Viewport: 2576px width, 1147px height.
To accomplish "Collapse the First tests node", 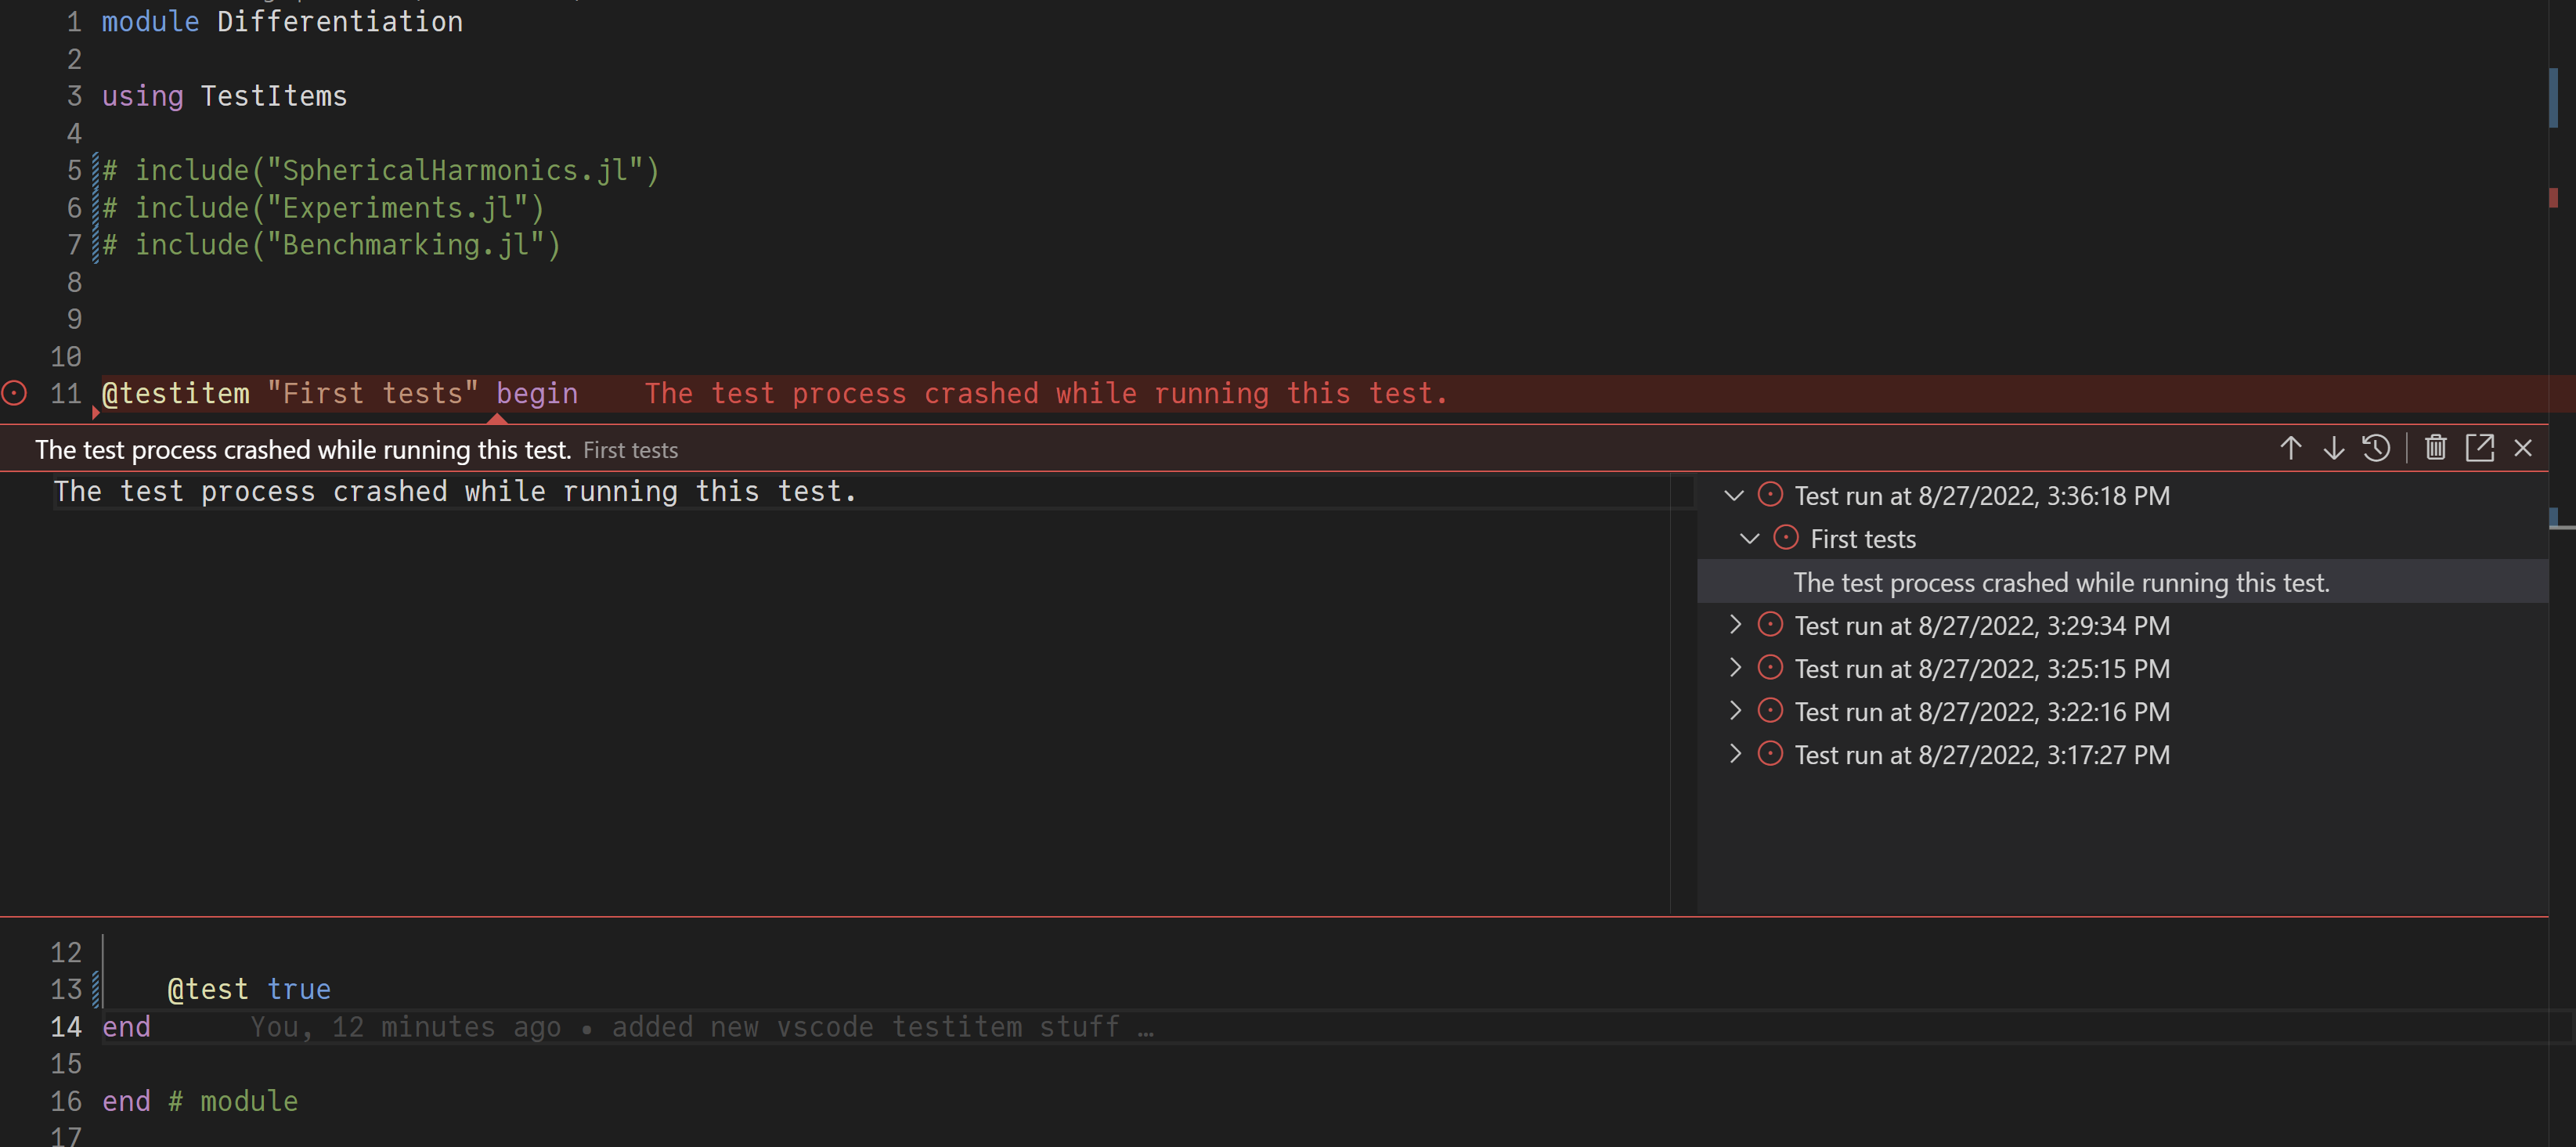I will click(1749, 538).
